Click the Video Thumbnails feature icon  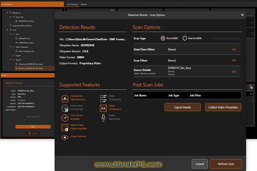click(x=103, y=99)
